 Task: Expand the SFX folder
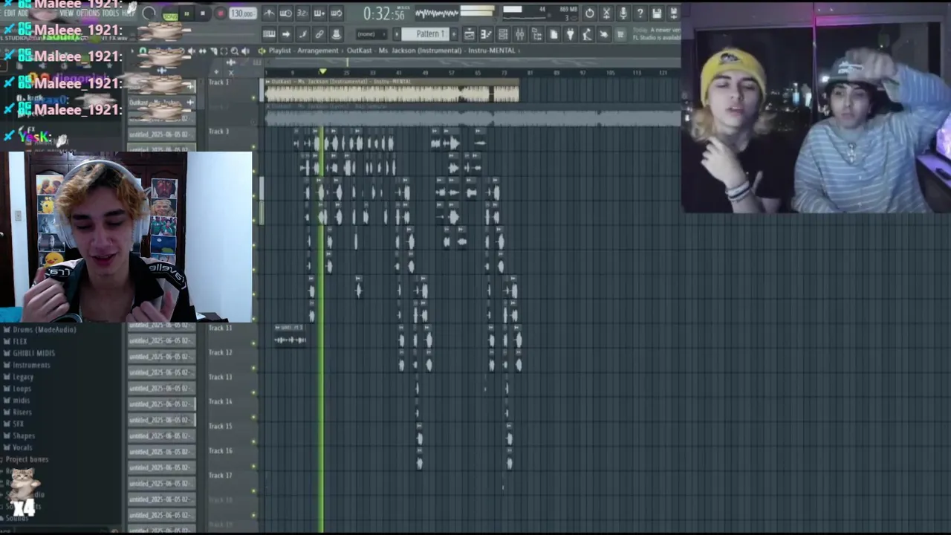point(19,424)
